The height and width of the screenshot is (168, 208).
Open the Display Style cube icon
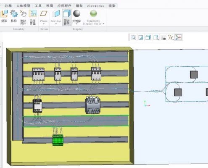(148, 37)
